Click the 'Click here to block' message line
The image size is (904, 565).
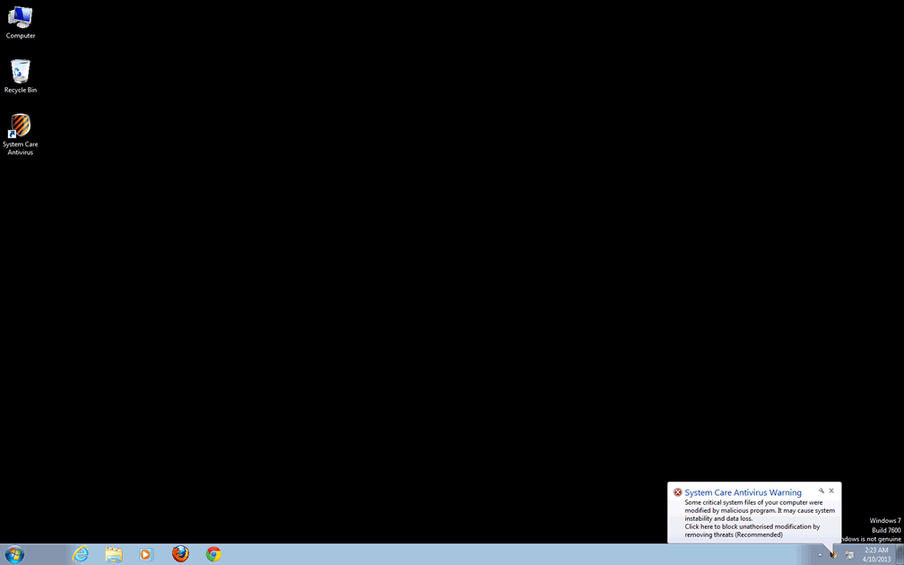click(x=752, y=526)
